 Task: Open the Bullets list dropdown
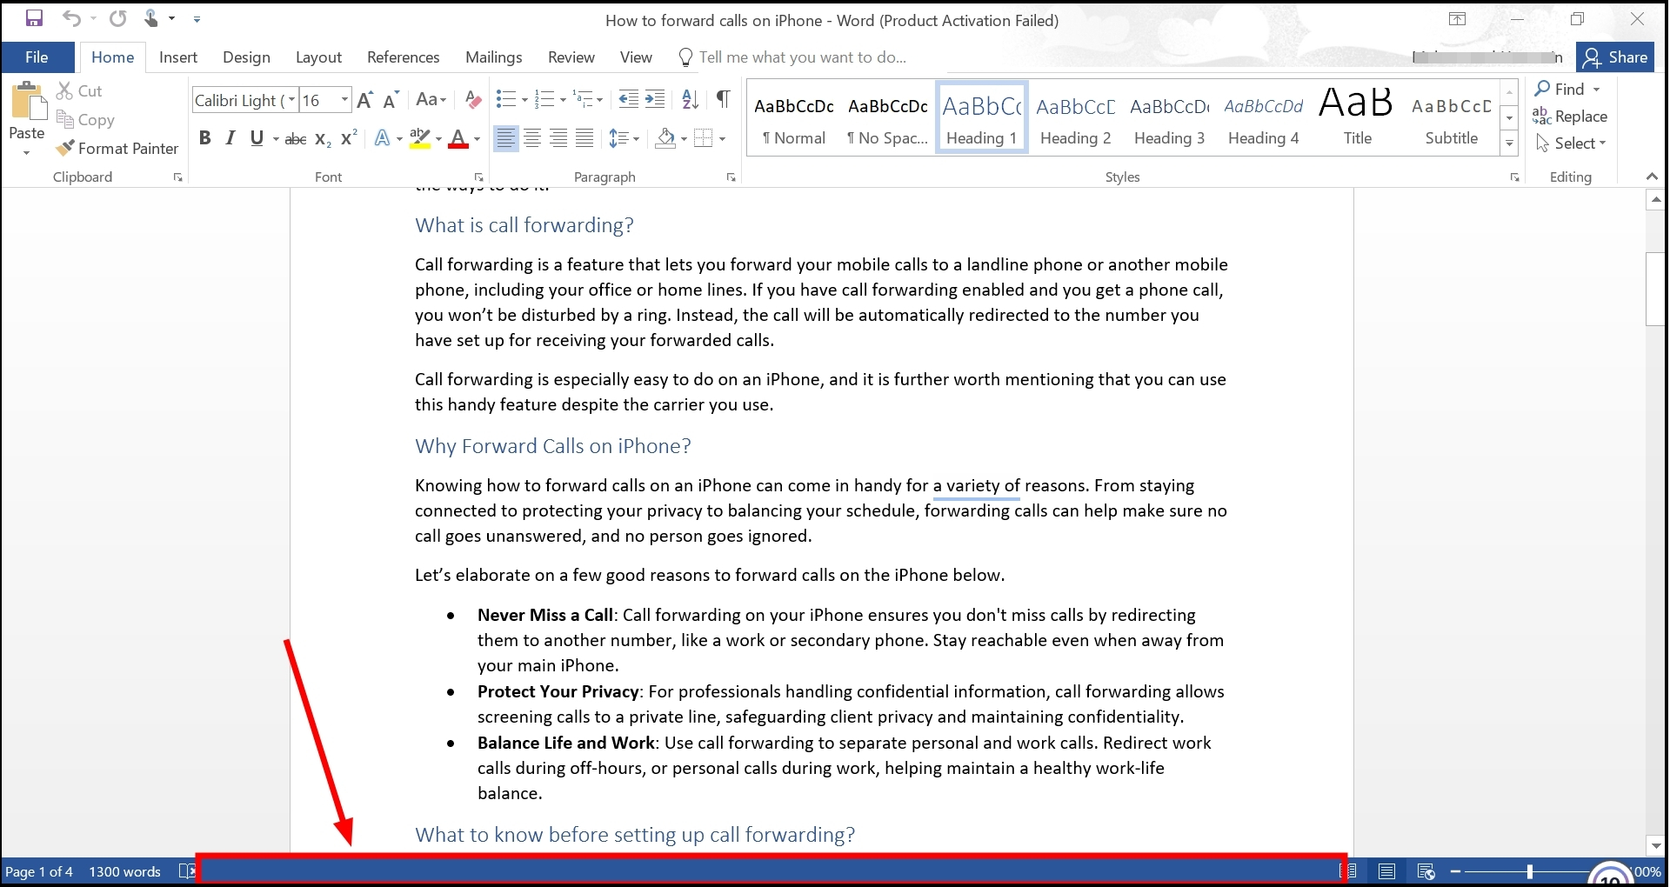click(x=524, y=100)
